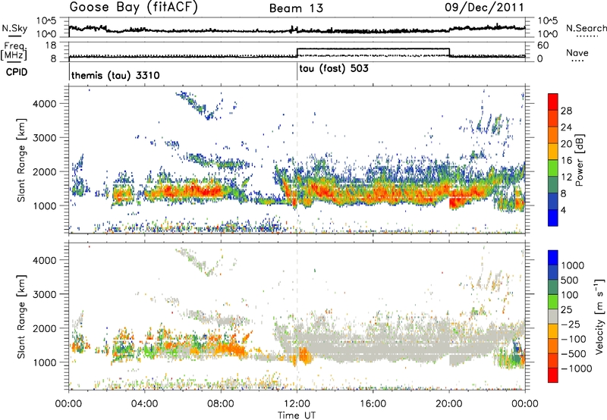Click the '12:00' time axis tick
This screenshot has width=607, height=420.
point(297,404)
